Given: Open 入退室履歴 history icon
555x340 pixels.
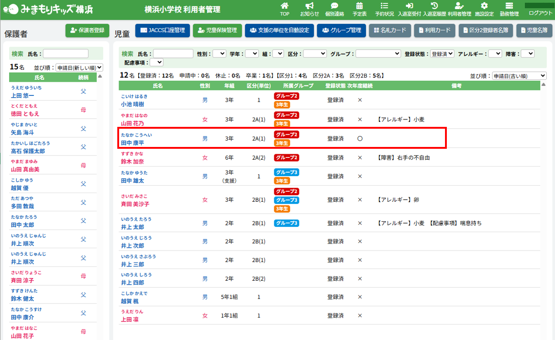Looking at the screenshot, I should click(435, 6).
